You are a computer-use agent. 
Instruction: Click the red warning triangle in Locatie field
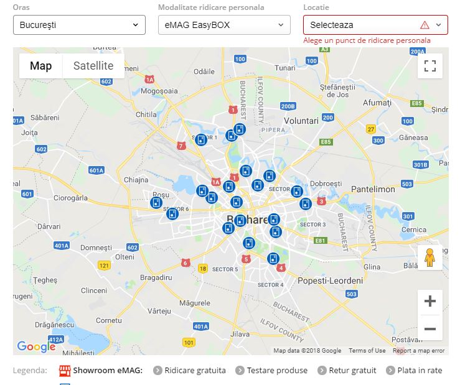(425, 26)
